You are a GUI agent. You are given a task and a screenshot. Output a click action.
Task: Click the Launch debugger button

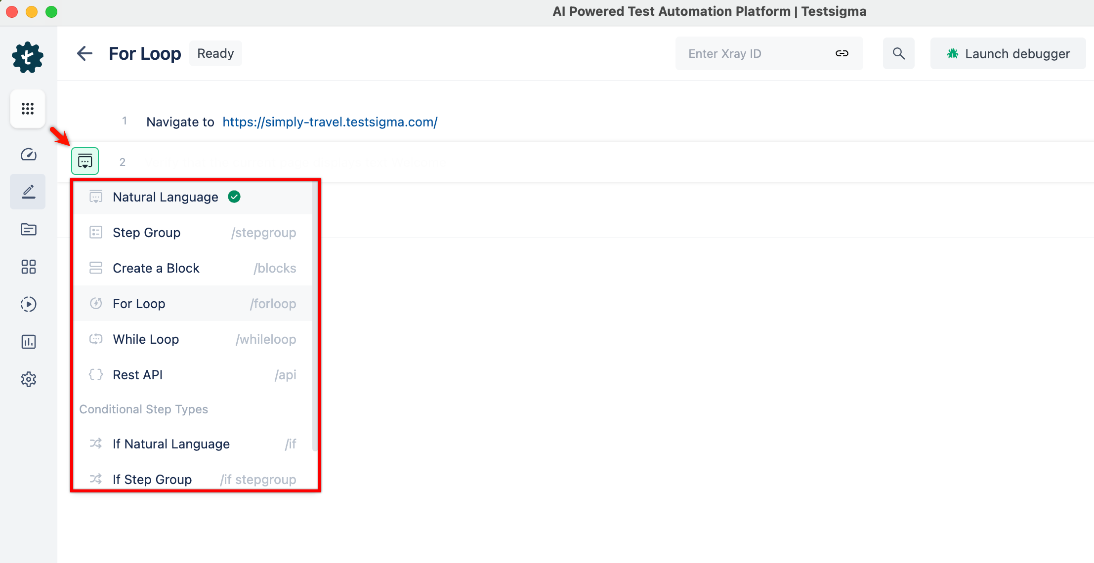(x=1008, y=53)
